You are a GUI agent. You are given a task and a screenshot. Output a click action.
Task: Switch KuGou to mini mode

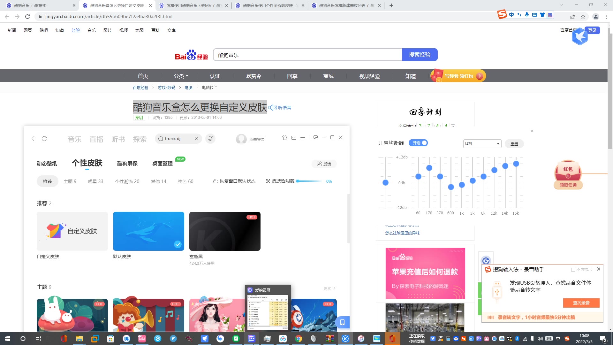click(x=316, y=138)
